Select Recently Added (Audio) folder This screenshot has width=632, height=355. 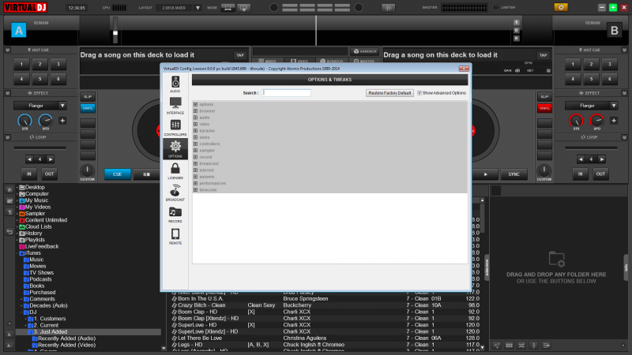[66, 338]
